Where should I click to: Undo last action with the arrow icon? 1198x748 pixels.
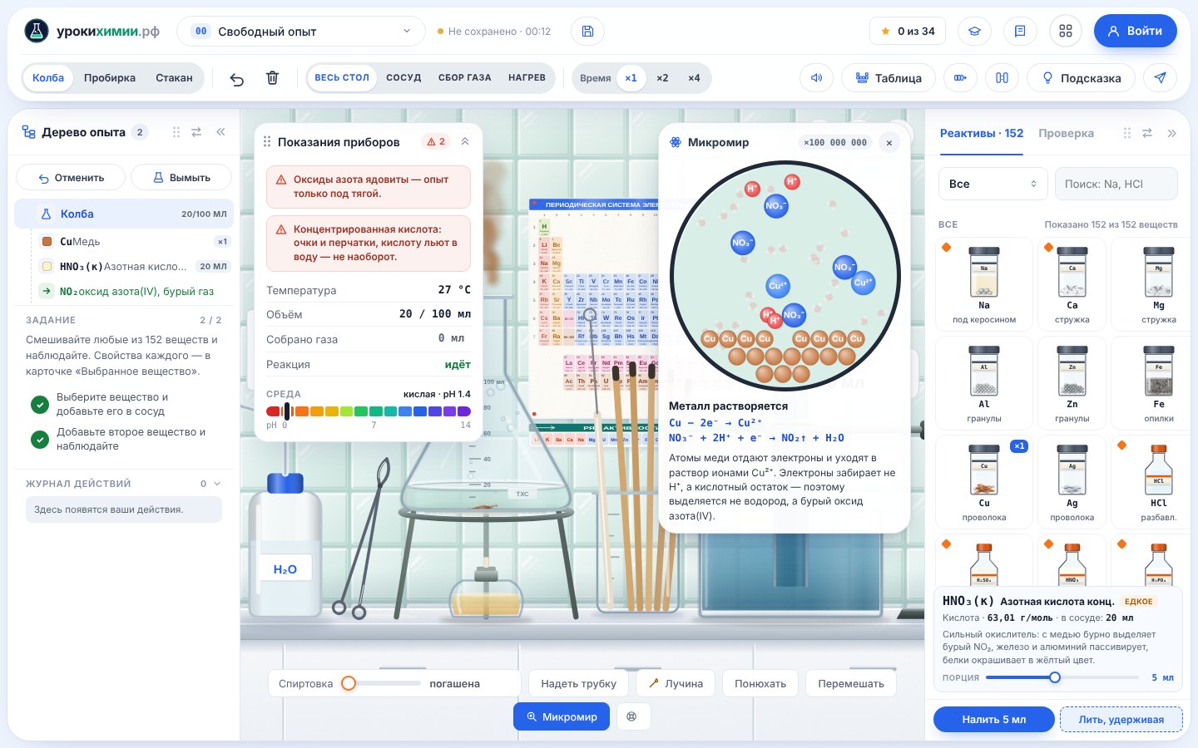click(237, 78)
